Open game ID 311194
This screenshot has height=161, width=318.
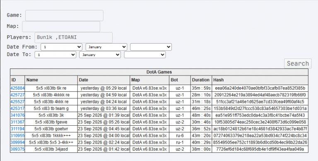point(17,129)
